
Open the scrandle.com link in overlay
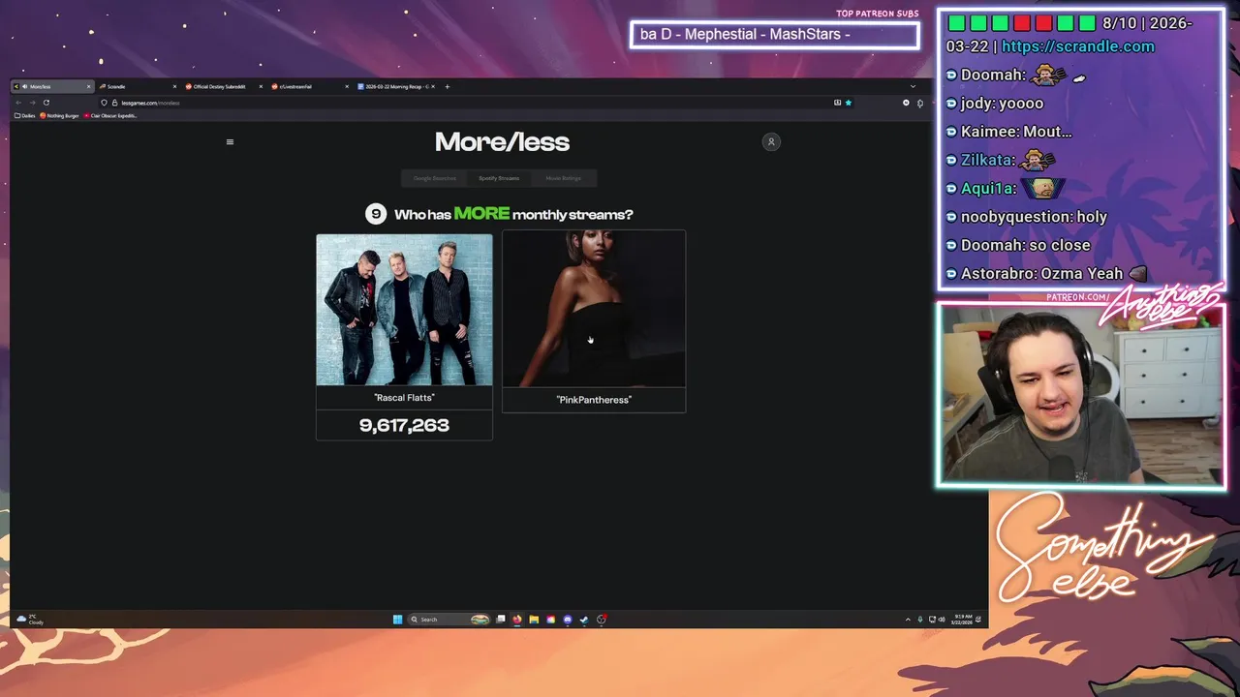pos(1078,46)
